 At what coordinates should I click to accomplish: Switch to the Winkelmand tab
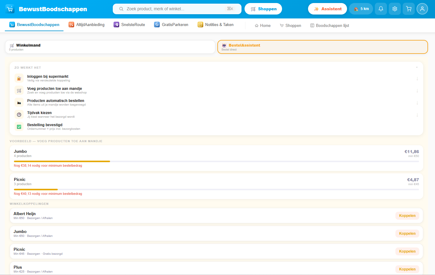pos(110,47)
